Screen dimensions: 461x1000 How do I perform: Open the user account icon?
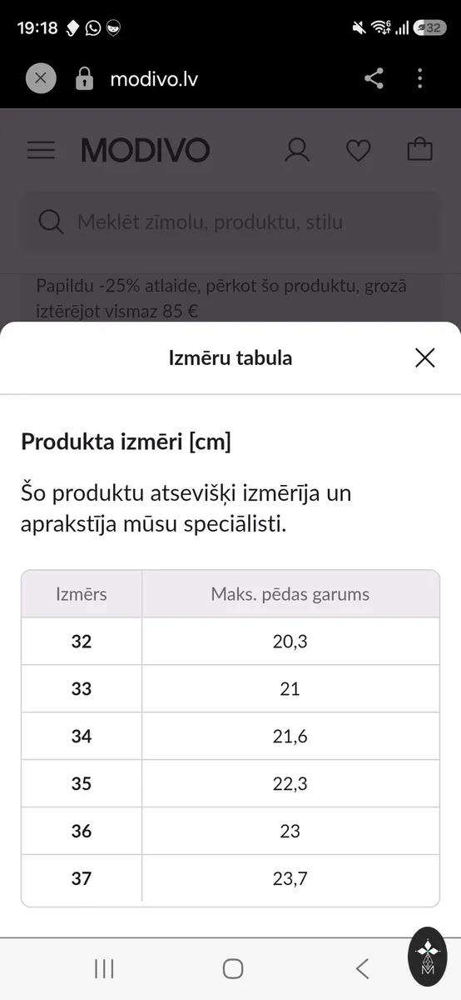(x=297, y=150)
